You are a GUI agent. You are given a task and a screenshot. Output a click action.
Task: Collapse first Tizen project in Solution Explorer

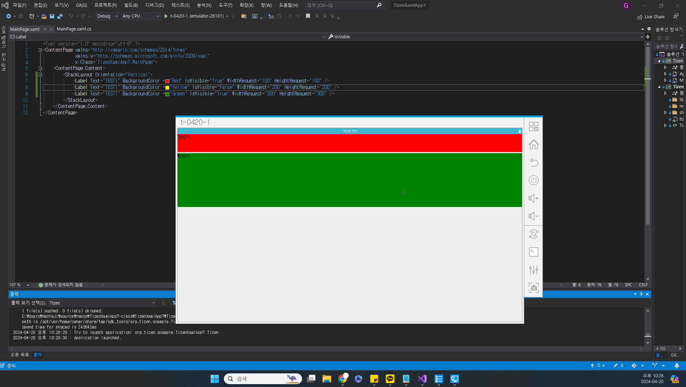[659, 61]
